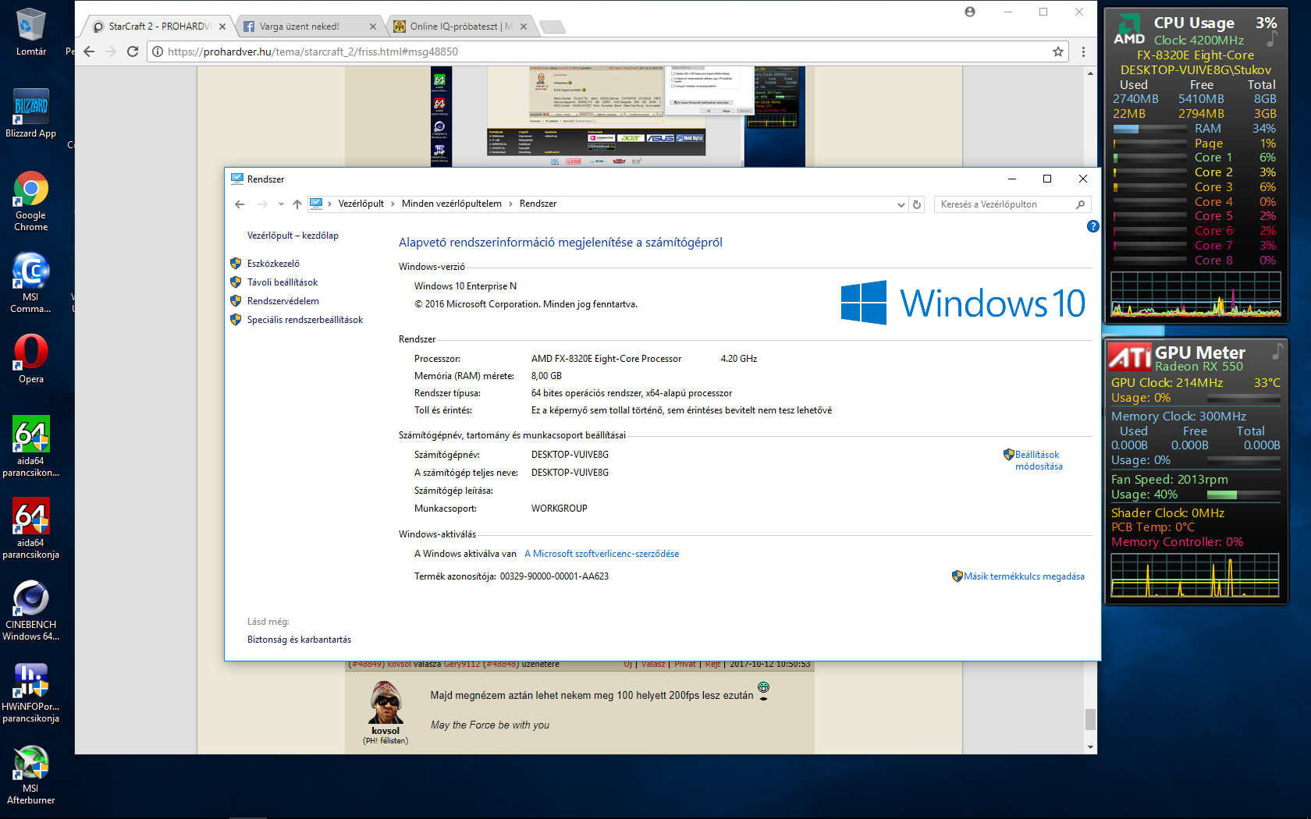Open Chrome's three-dot menu
The width and height of the screenshot is (1311, 819).
click(1083, 51)
